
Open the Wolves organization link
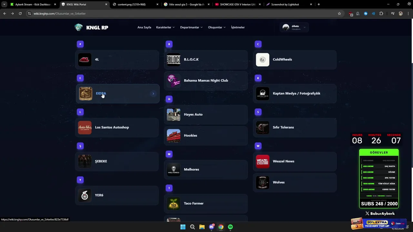295,182
